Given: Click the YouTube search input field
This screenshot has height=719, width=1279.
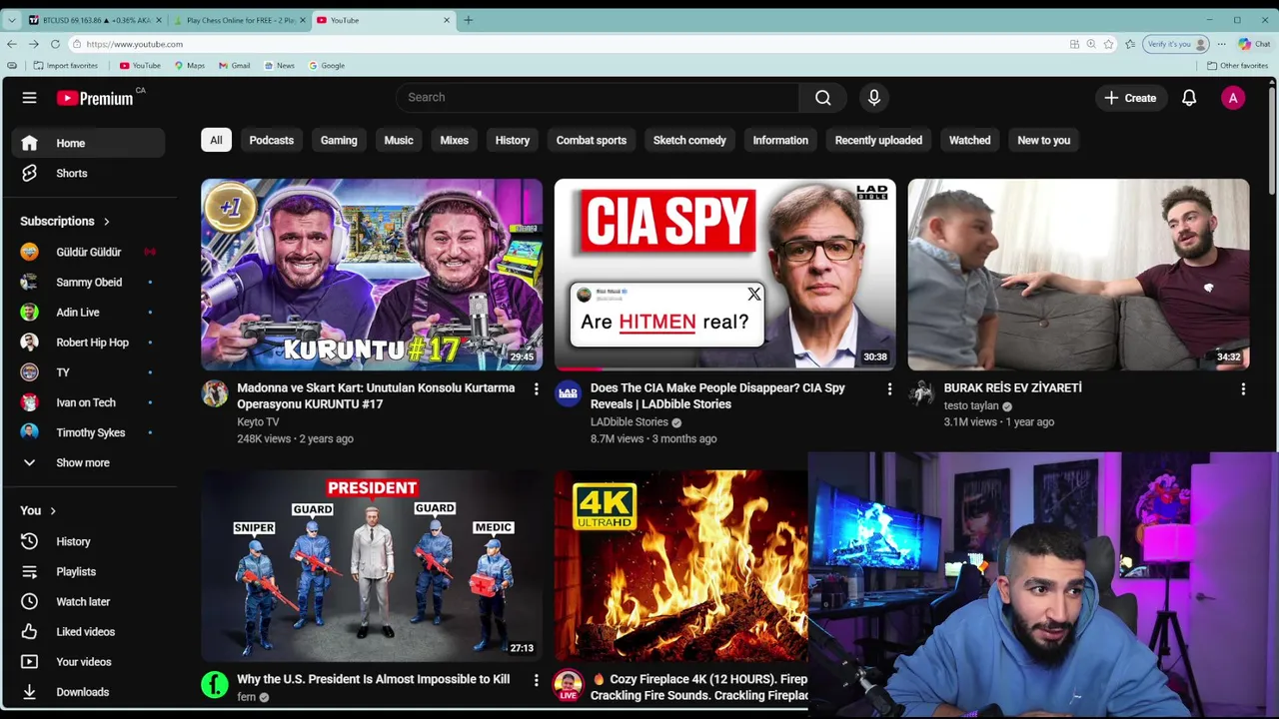Looking at the screenshot, I should 598,97.
